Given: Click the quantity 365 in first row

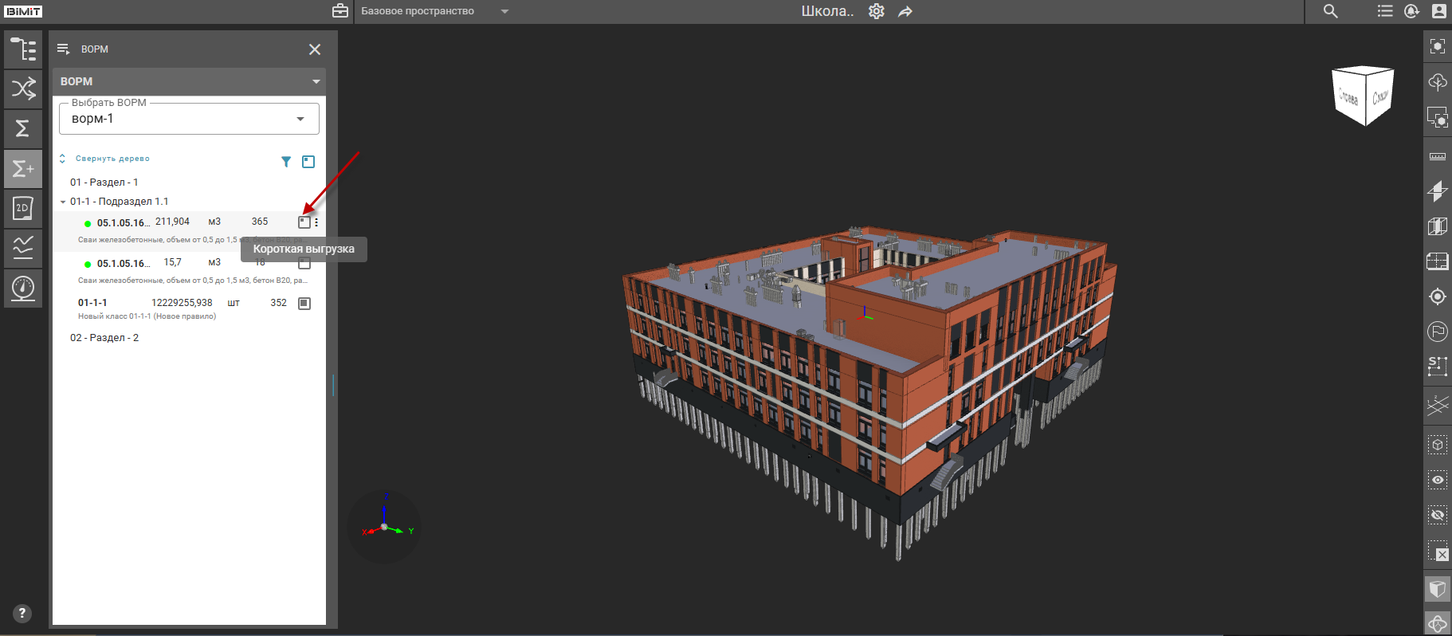Looking at the screenshot, I should tap(260, 222).
